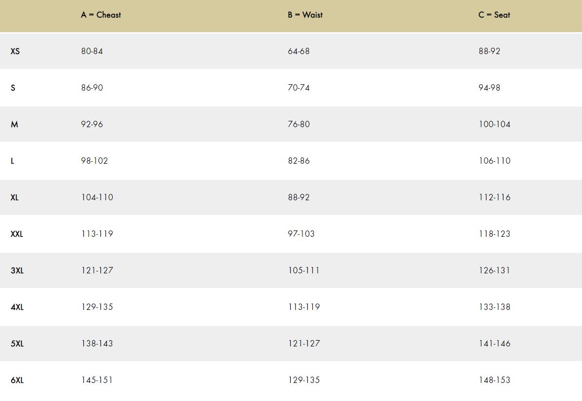Select the S size row label
Image resolution: width=582 pixels, height=401 pixels.
click(x=13, y=88)
